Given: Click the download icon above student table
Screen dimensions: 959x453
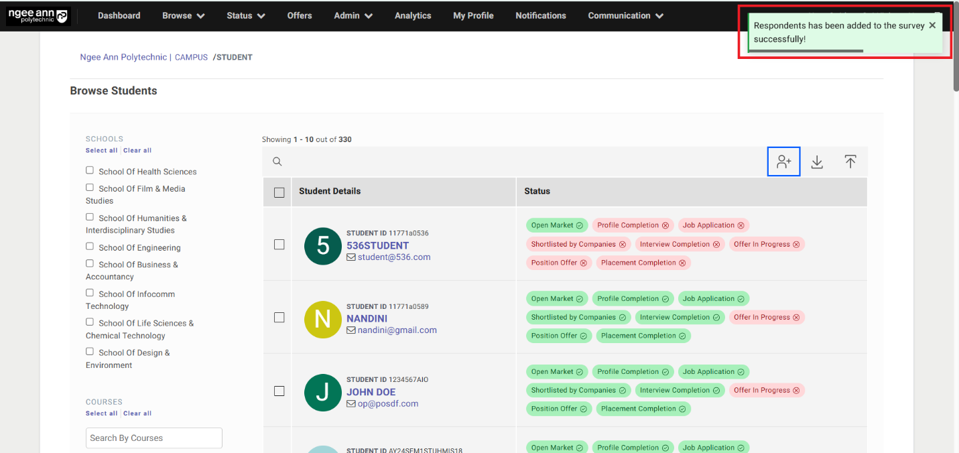Looking at the screenshot, I should point(817,162).
